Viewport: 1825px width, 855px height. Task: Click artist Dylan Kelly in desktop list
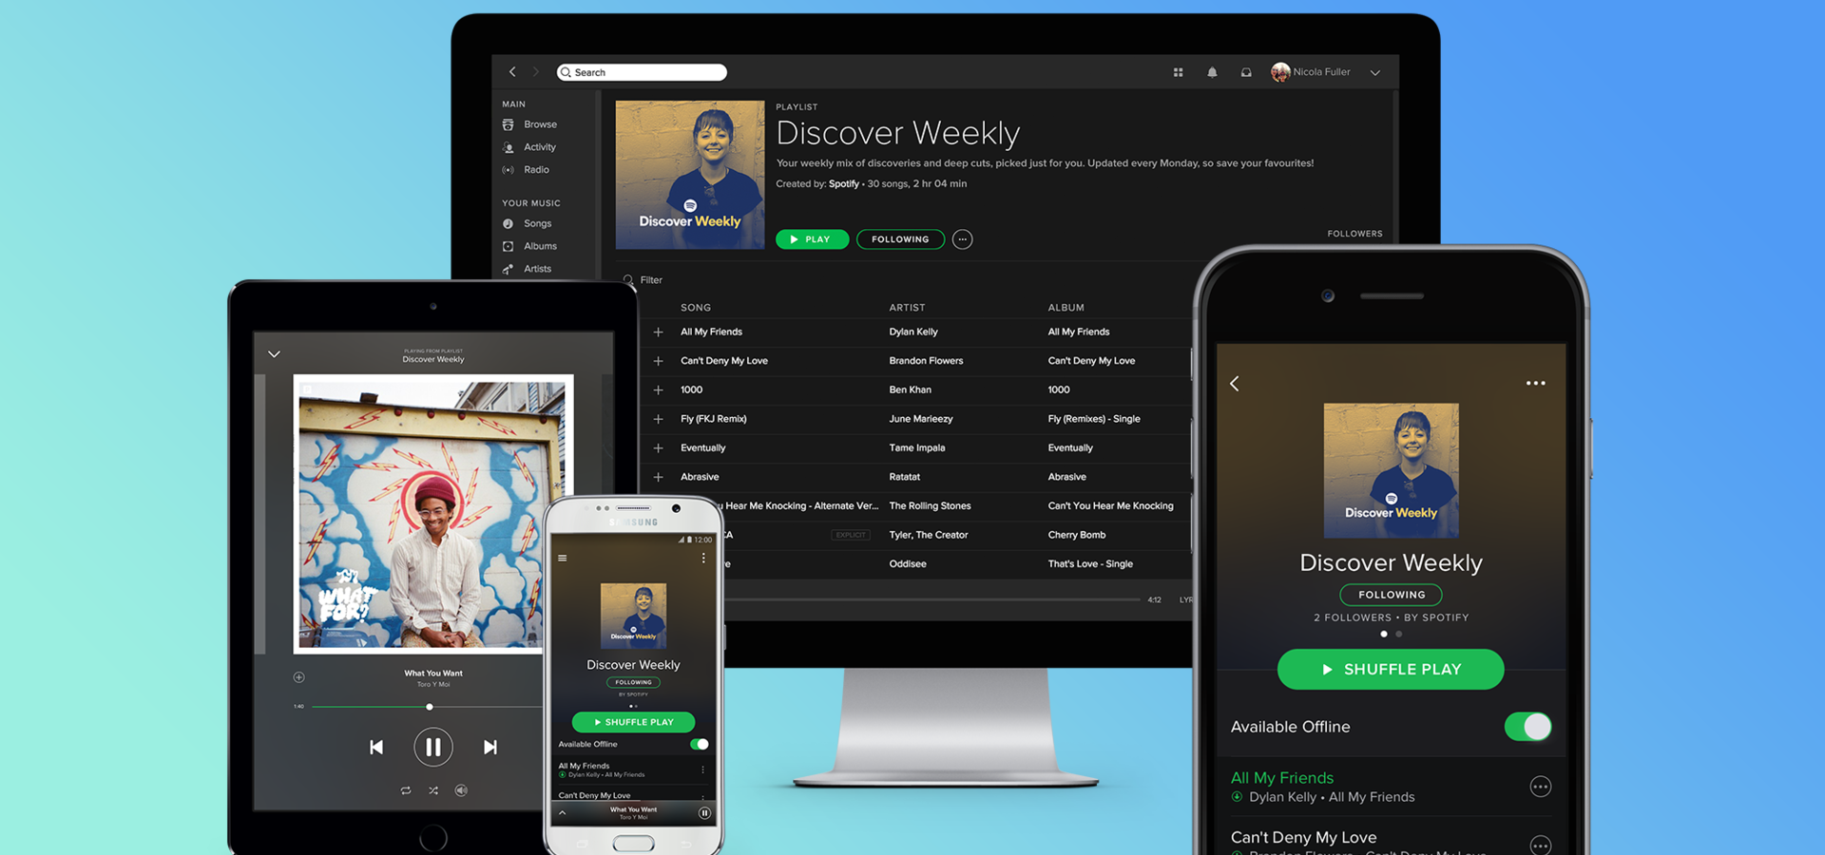(913, 332)
